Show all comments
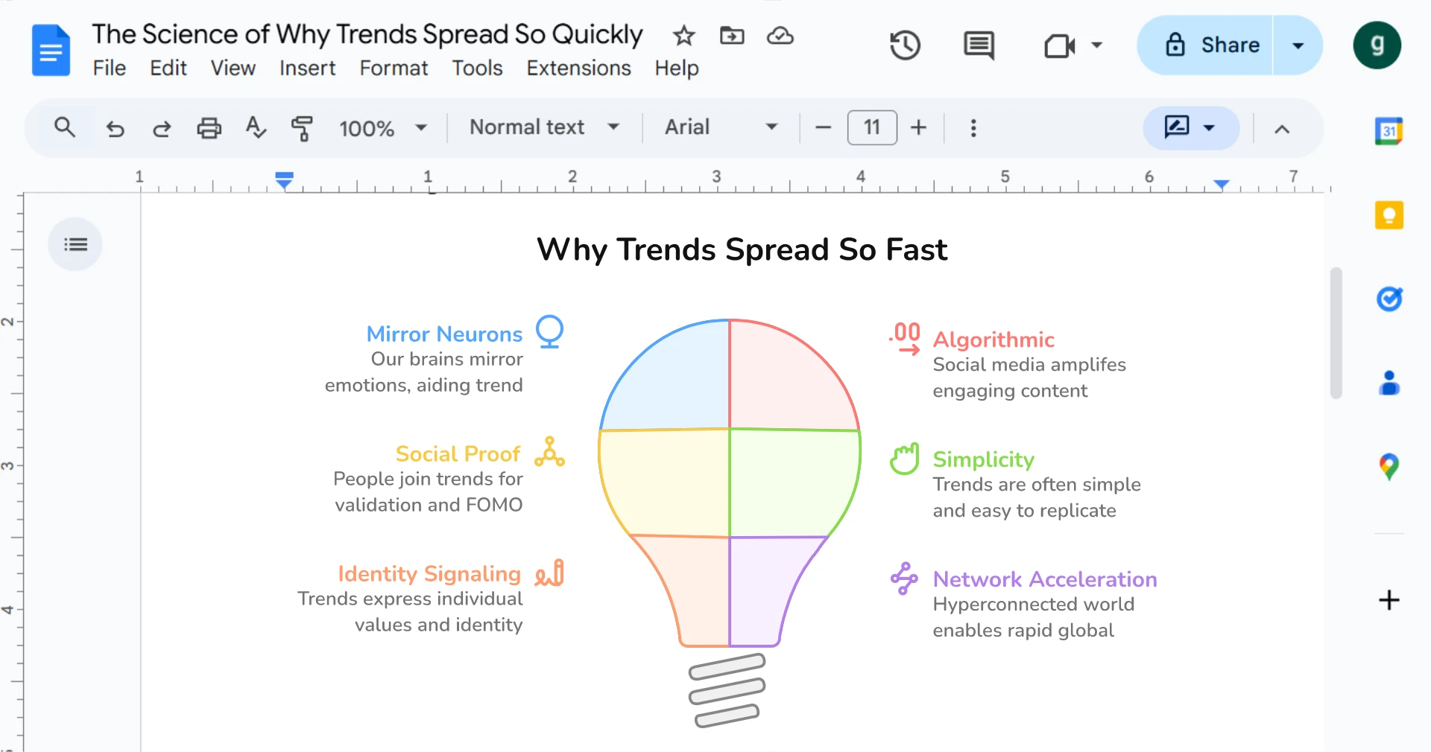Screen dimensions: 1431x752 pyautogui.click(x=977, y=45)
